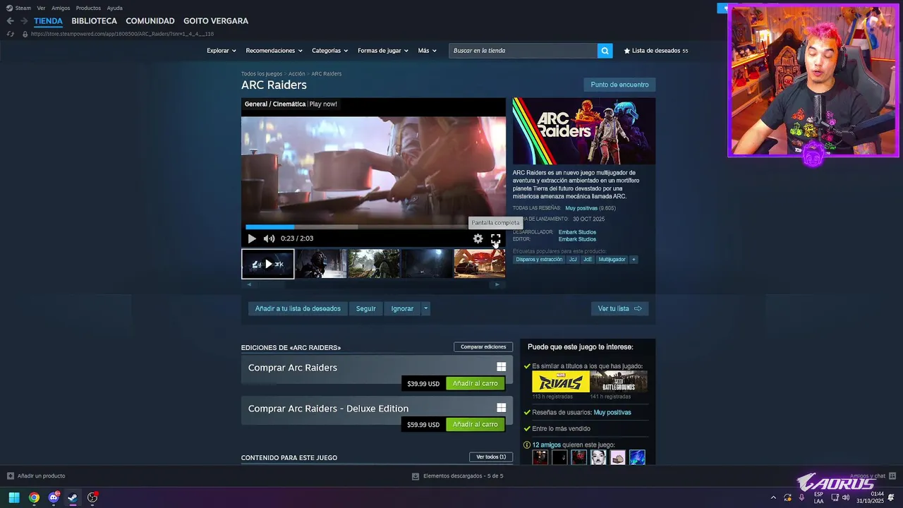Open the Ver menu
903x508 pixels.
point(41,8)
